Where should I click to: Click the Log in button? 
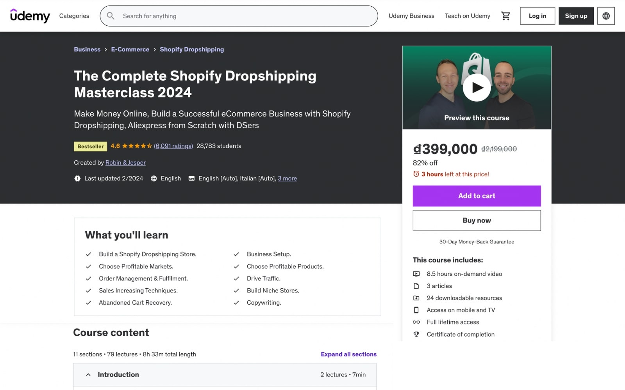(x=537, y=16)
